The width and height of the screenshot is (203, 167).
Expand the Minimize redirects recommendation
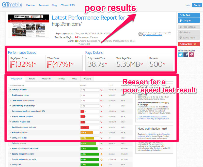(x=19, y=90)
